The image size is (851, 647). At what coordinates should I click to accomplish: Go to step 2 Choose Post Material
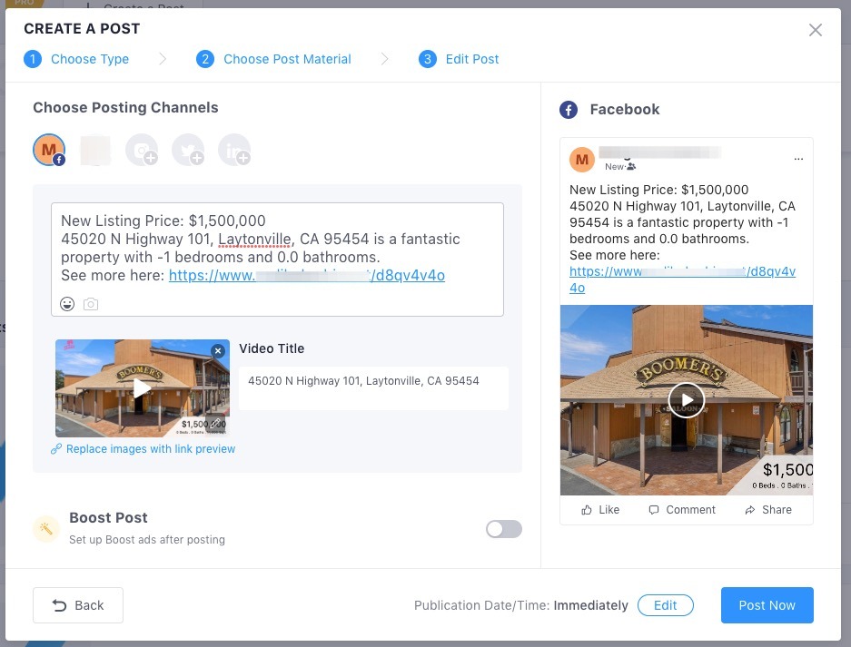(273, 59)
